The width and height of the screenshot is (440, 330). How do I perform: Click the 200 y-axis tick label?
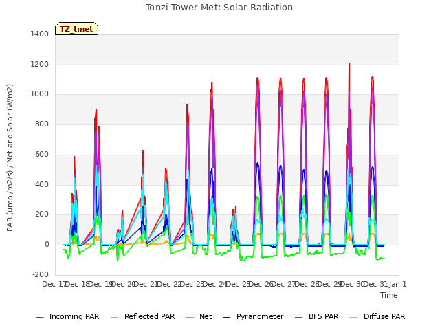tap(42, 214)
